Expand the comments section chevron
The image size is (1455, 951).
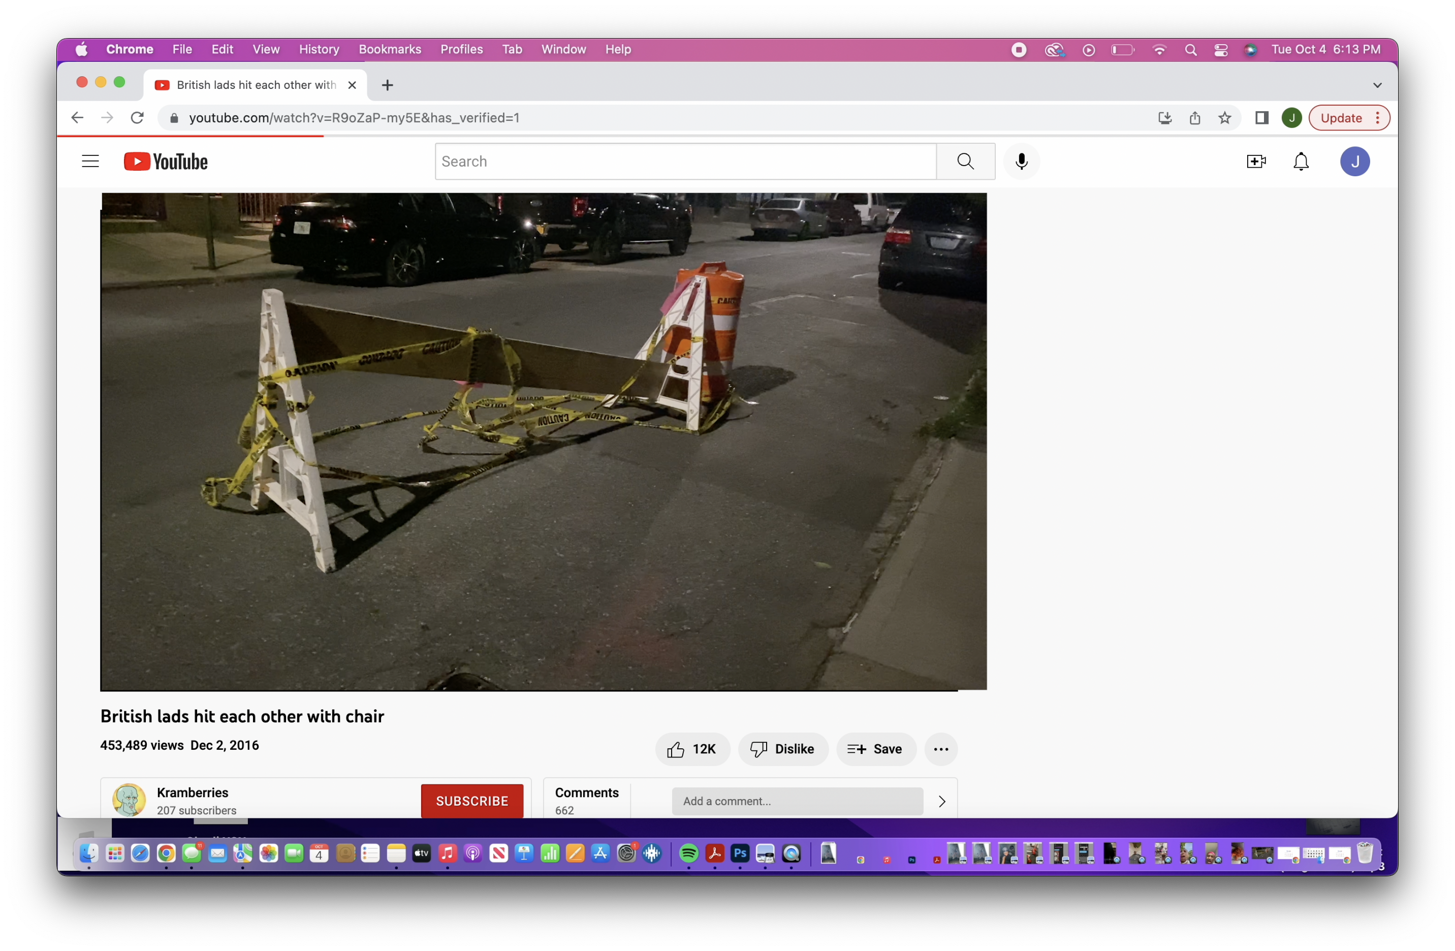tap(941, 801)
